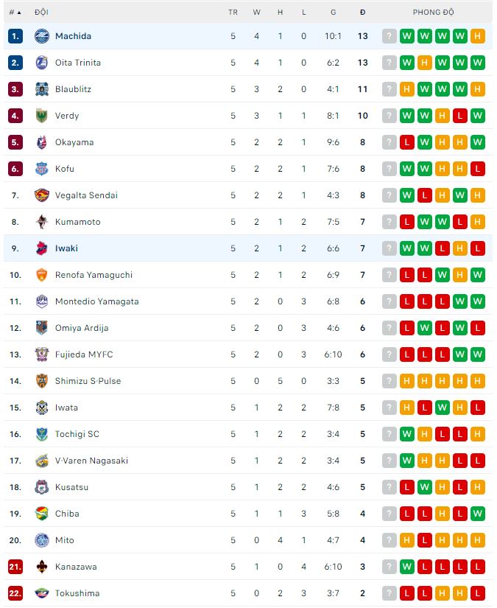This screenshot has height=608, width=497.
Task: Click the Iwaki team crest icon
Action: click(x=41, y=248)
